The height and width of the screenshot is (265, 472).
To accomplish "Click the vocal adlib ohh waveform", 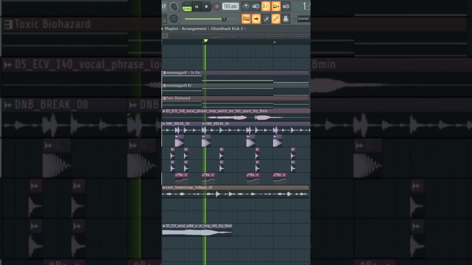I will coord(197,232).
